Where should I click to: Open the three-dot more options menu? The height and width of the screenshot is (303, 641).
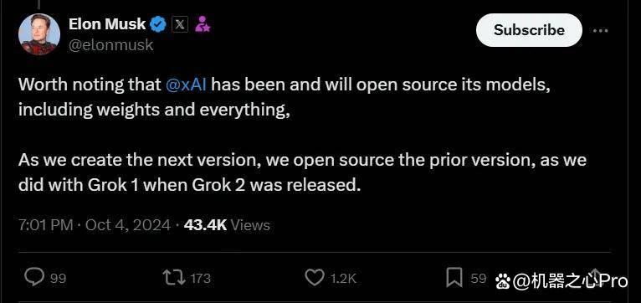coord(600,31)
